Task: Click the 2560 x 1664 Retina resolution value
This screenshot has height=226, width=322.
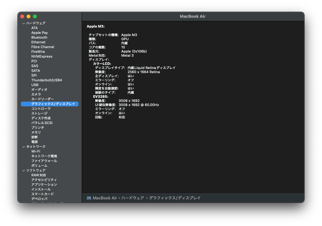Action: tap(144, 72)
